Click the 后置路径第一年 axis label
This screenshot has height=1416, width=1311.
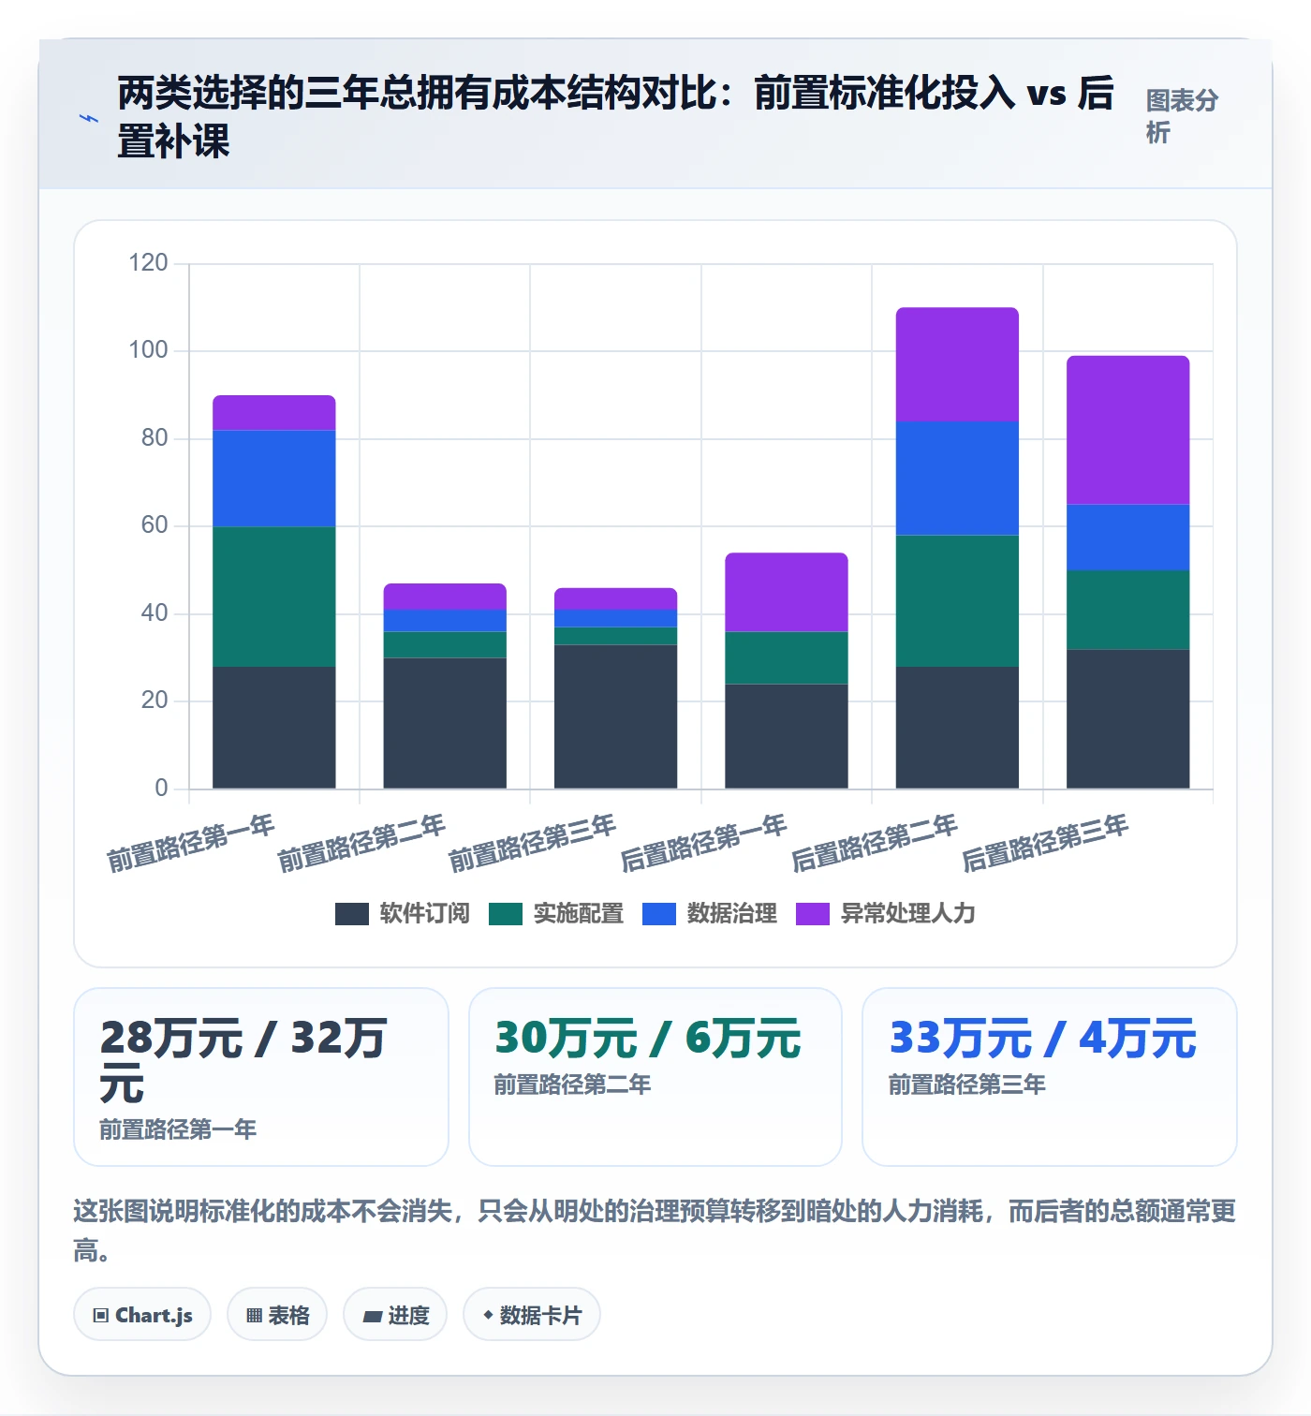[703, 843]
